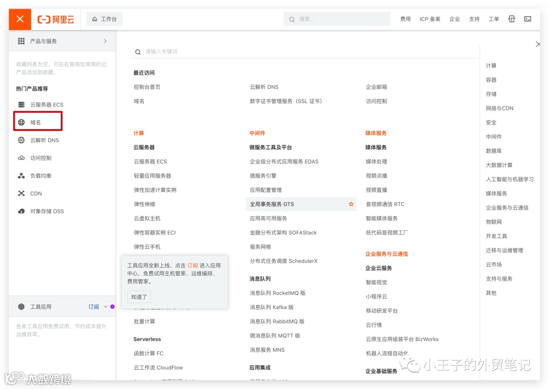Click the magnifier icon in the keyword search
This screenshot has width=549, height=389.
138,52
